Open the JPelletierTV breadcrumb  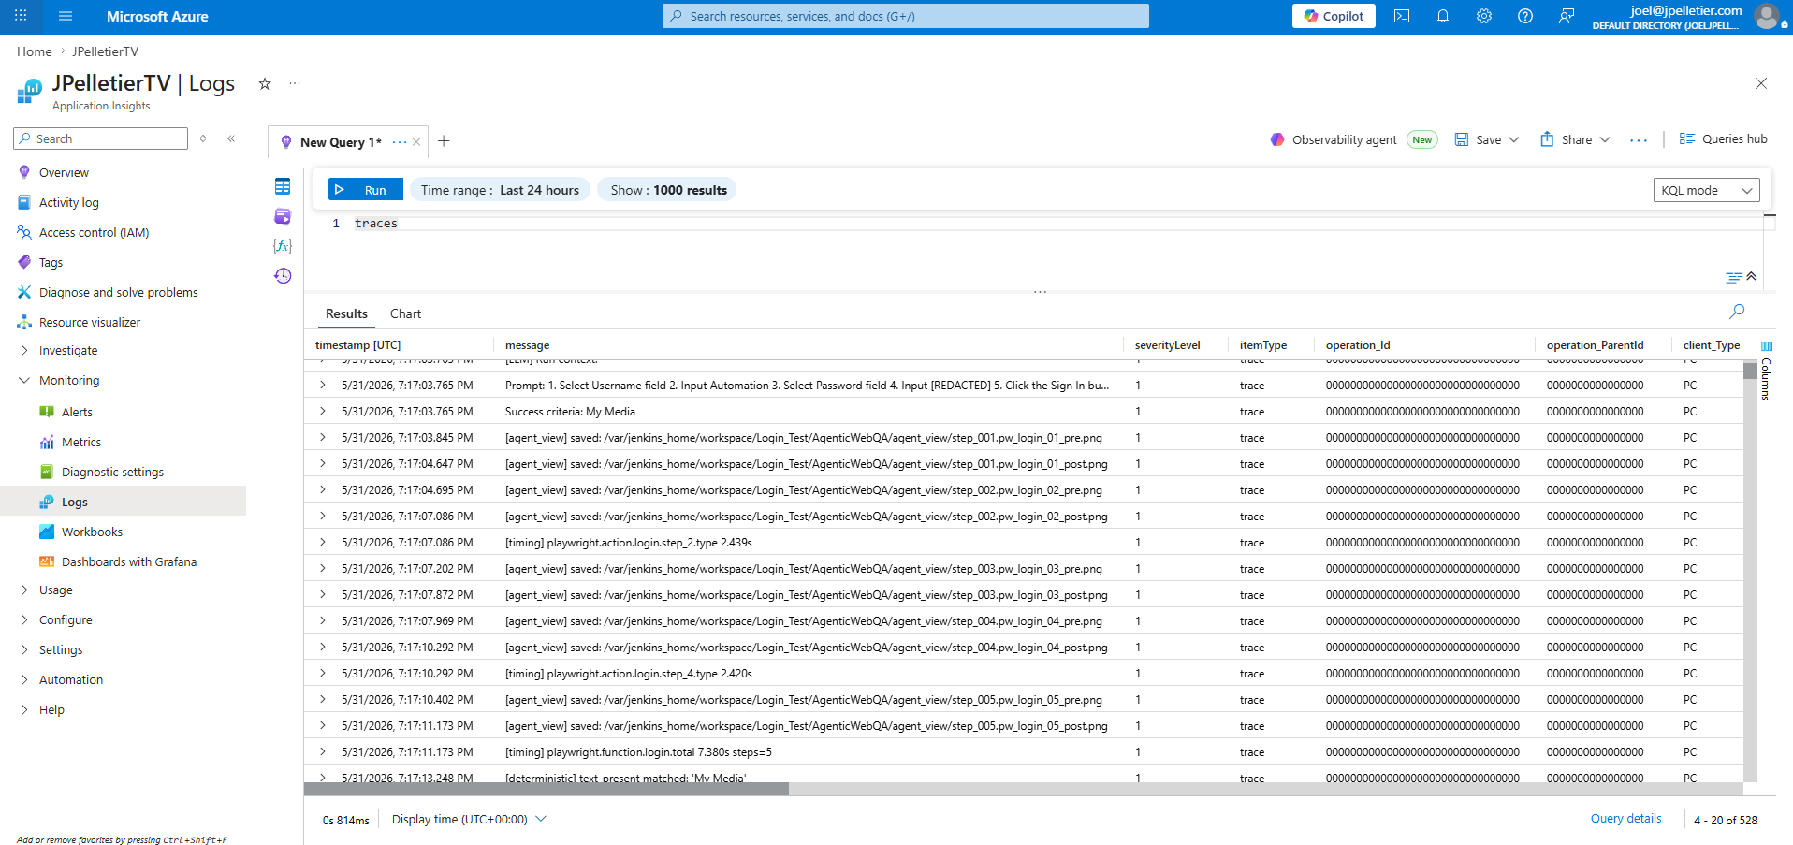105,51
